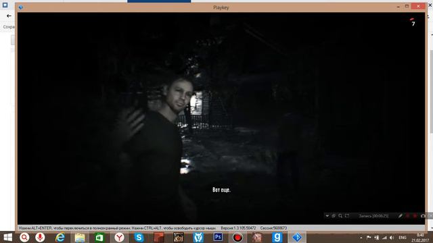Click the second red record-control button in overlay
Viewport: 433px width, 243px height.
(x=415, y=216)
